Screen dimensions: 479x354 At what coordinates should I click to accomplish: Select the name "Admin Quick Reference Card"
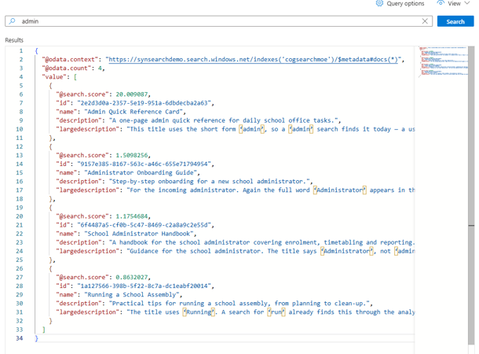(x=133, y=112)
